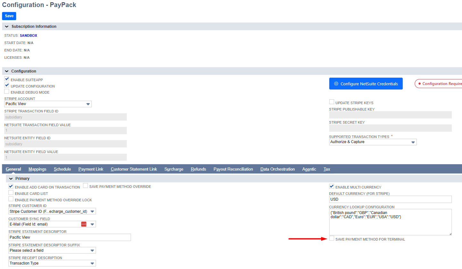The image size is (462, 269).
Task: Switch to the Surcharge tab
Action: pos(174,169)
